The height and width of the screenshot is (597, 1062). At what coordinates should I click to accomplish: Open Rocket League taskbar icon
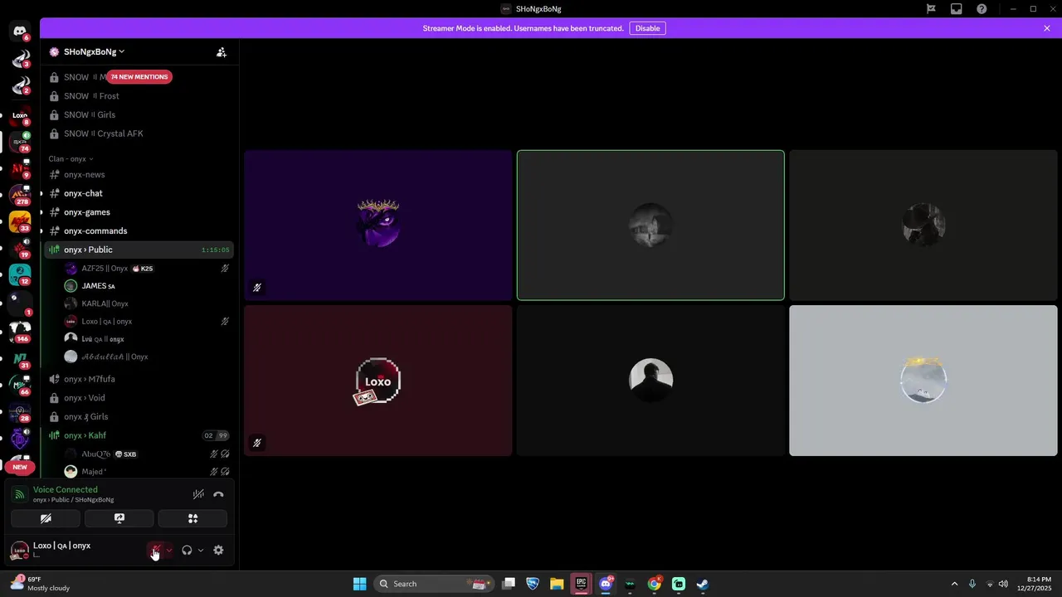(533, 584)
